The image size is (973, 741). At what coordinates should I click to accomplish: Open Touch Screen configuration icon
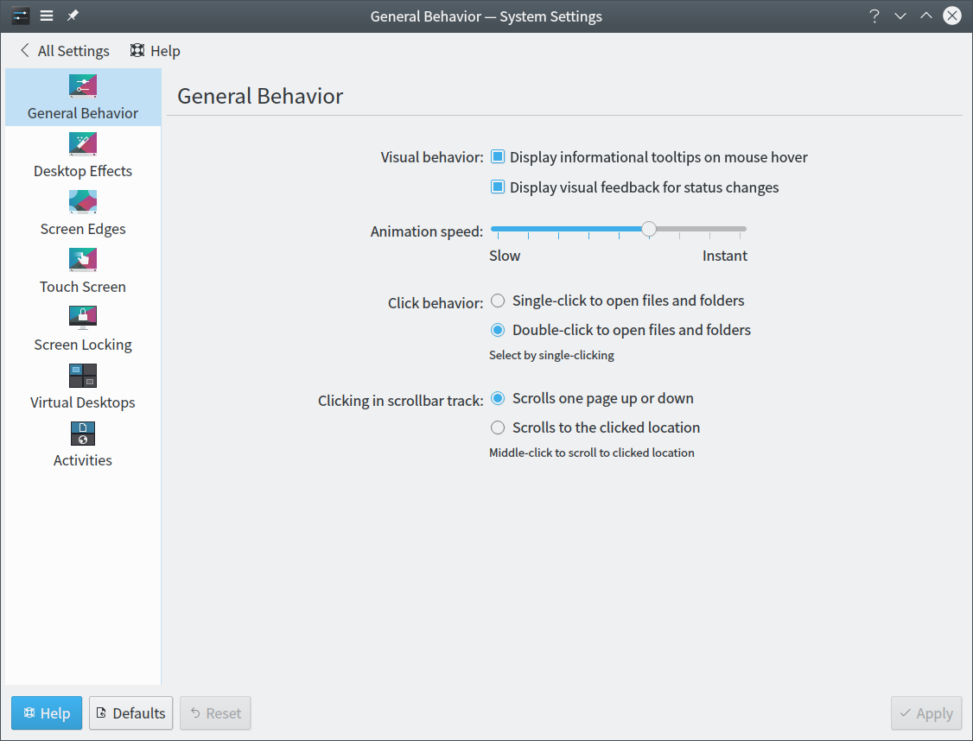(x=82, y=258)
